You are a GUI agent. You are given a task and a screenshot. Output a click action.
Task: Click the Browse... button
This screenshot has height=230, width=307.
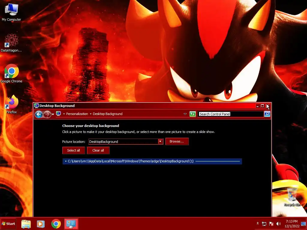tap(177, 141)
